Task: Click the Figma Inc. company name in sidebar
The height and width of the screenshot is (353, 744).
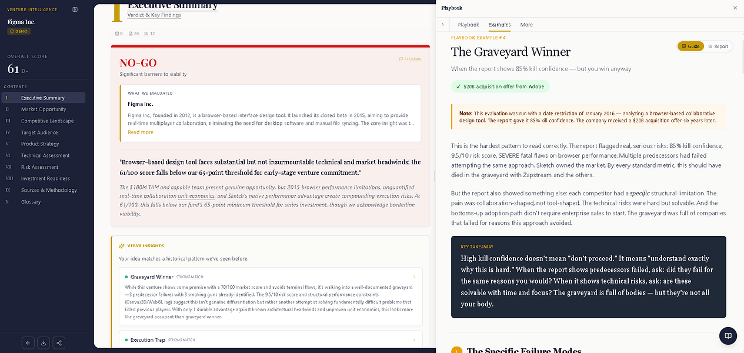Action: [21, 22]
